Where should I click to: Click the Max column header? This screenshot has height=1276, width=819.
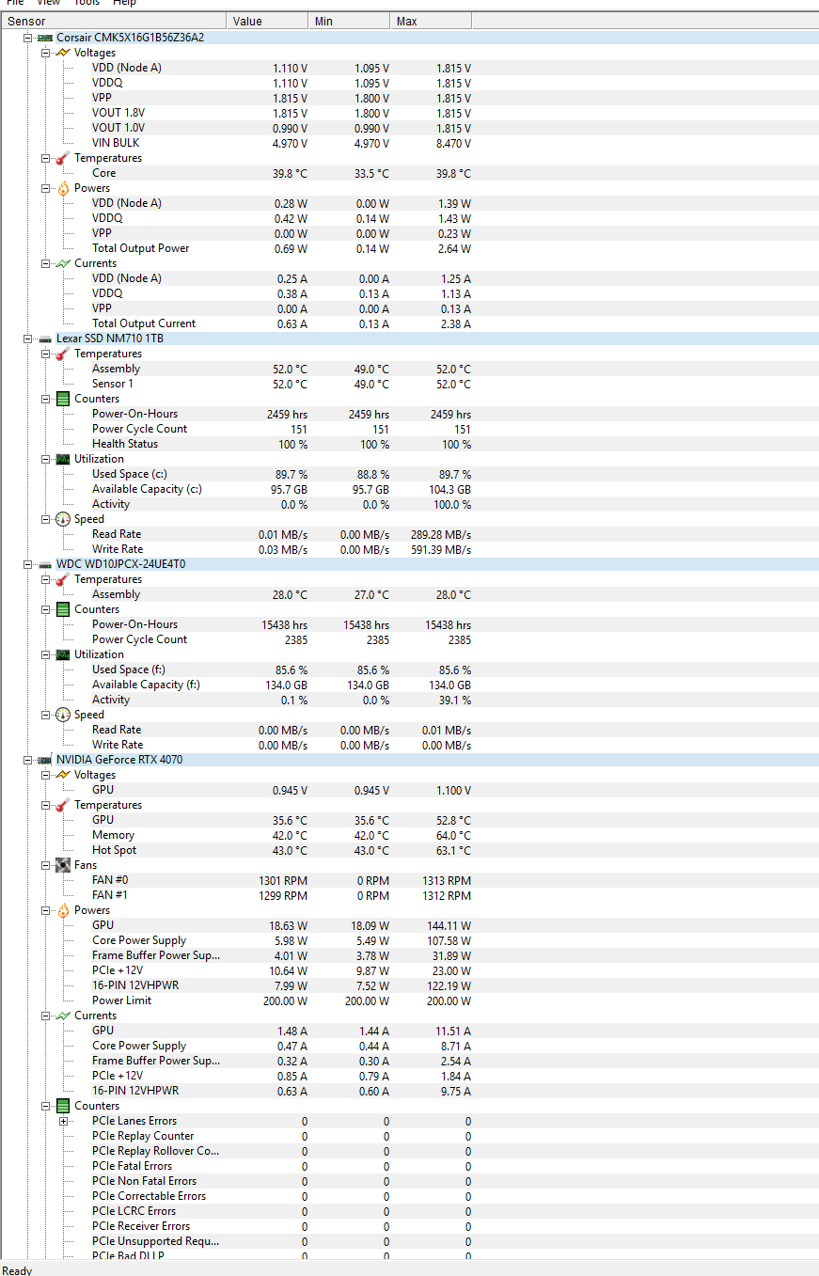[430, 21]
